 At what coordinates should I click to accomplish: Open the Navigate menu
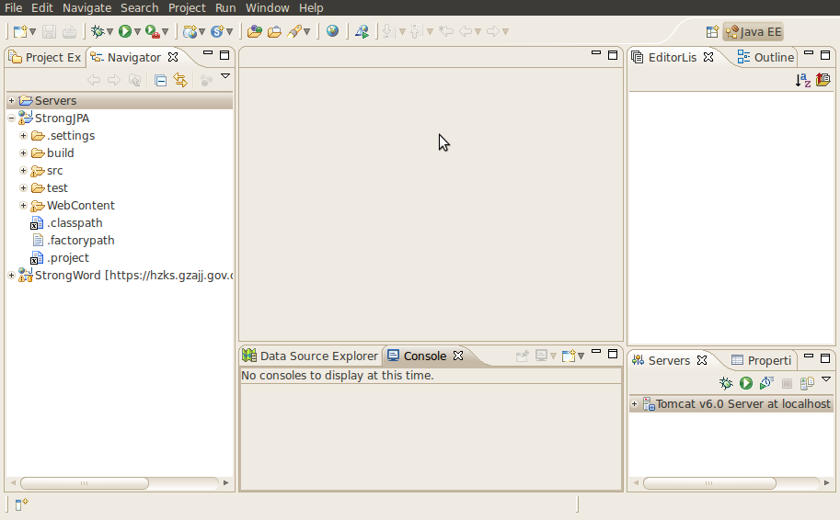coord(86,7)
